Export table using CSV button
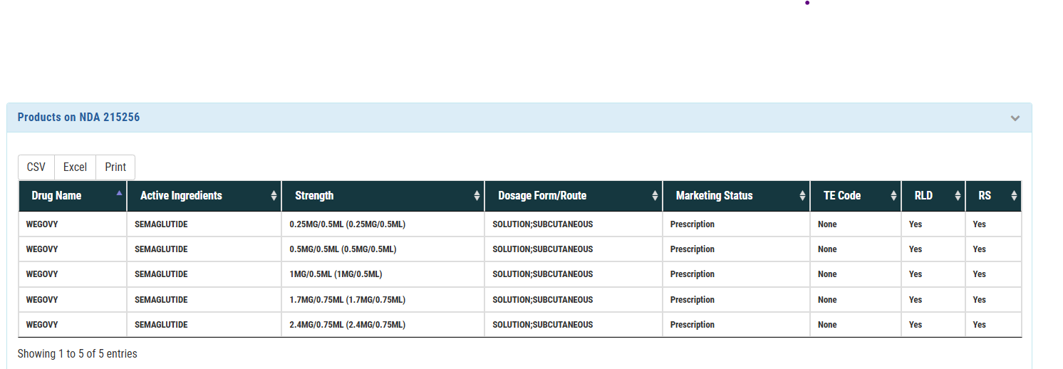The height and width of the screenshot is (369, 1063). 36,167
